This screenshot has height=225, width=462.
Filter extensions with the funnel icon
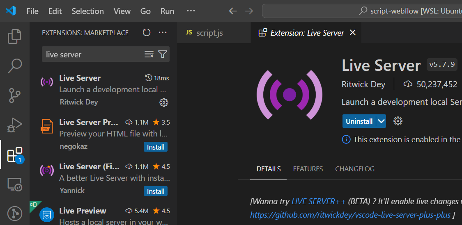pyautogui.click(x=163, y=54)
